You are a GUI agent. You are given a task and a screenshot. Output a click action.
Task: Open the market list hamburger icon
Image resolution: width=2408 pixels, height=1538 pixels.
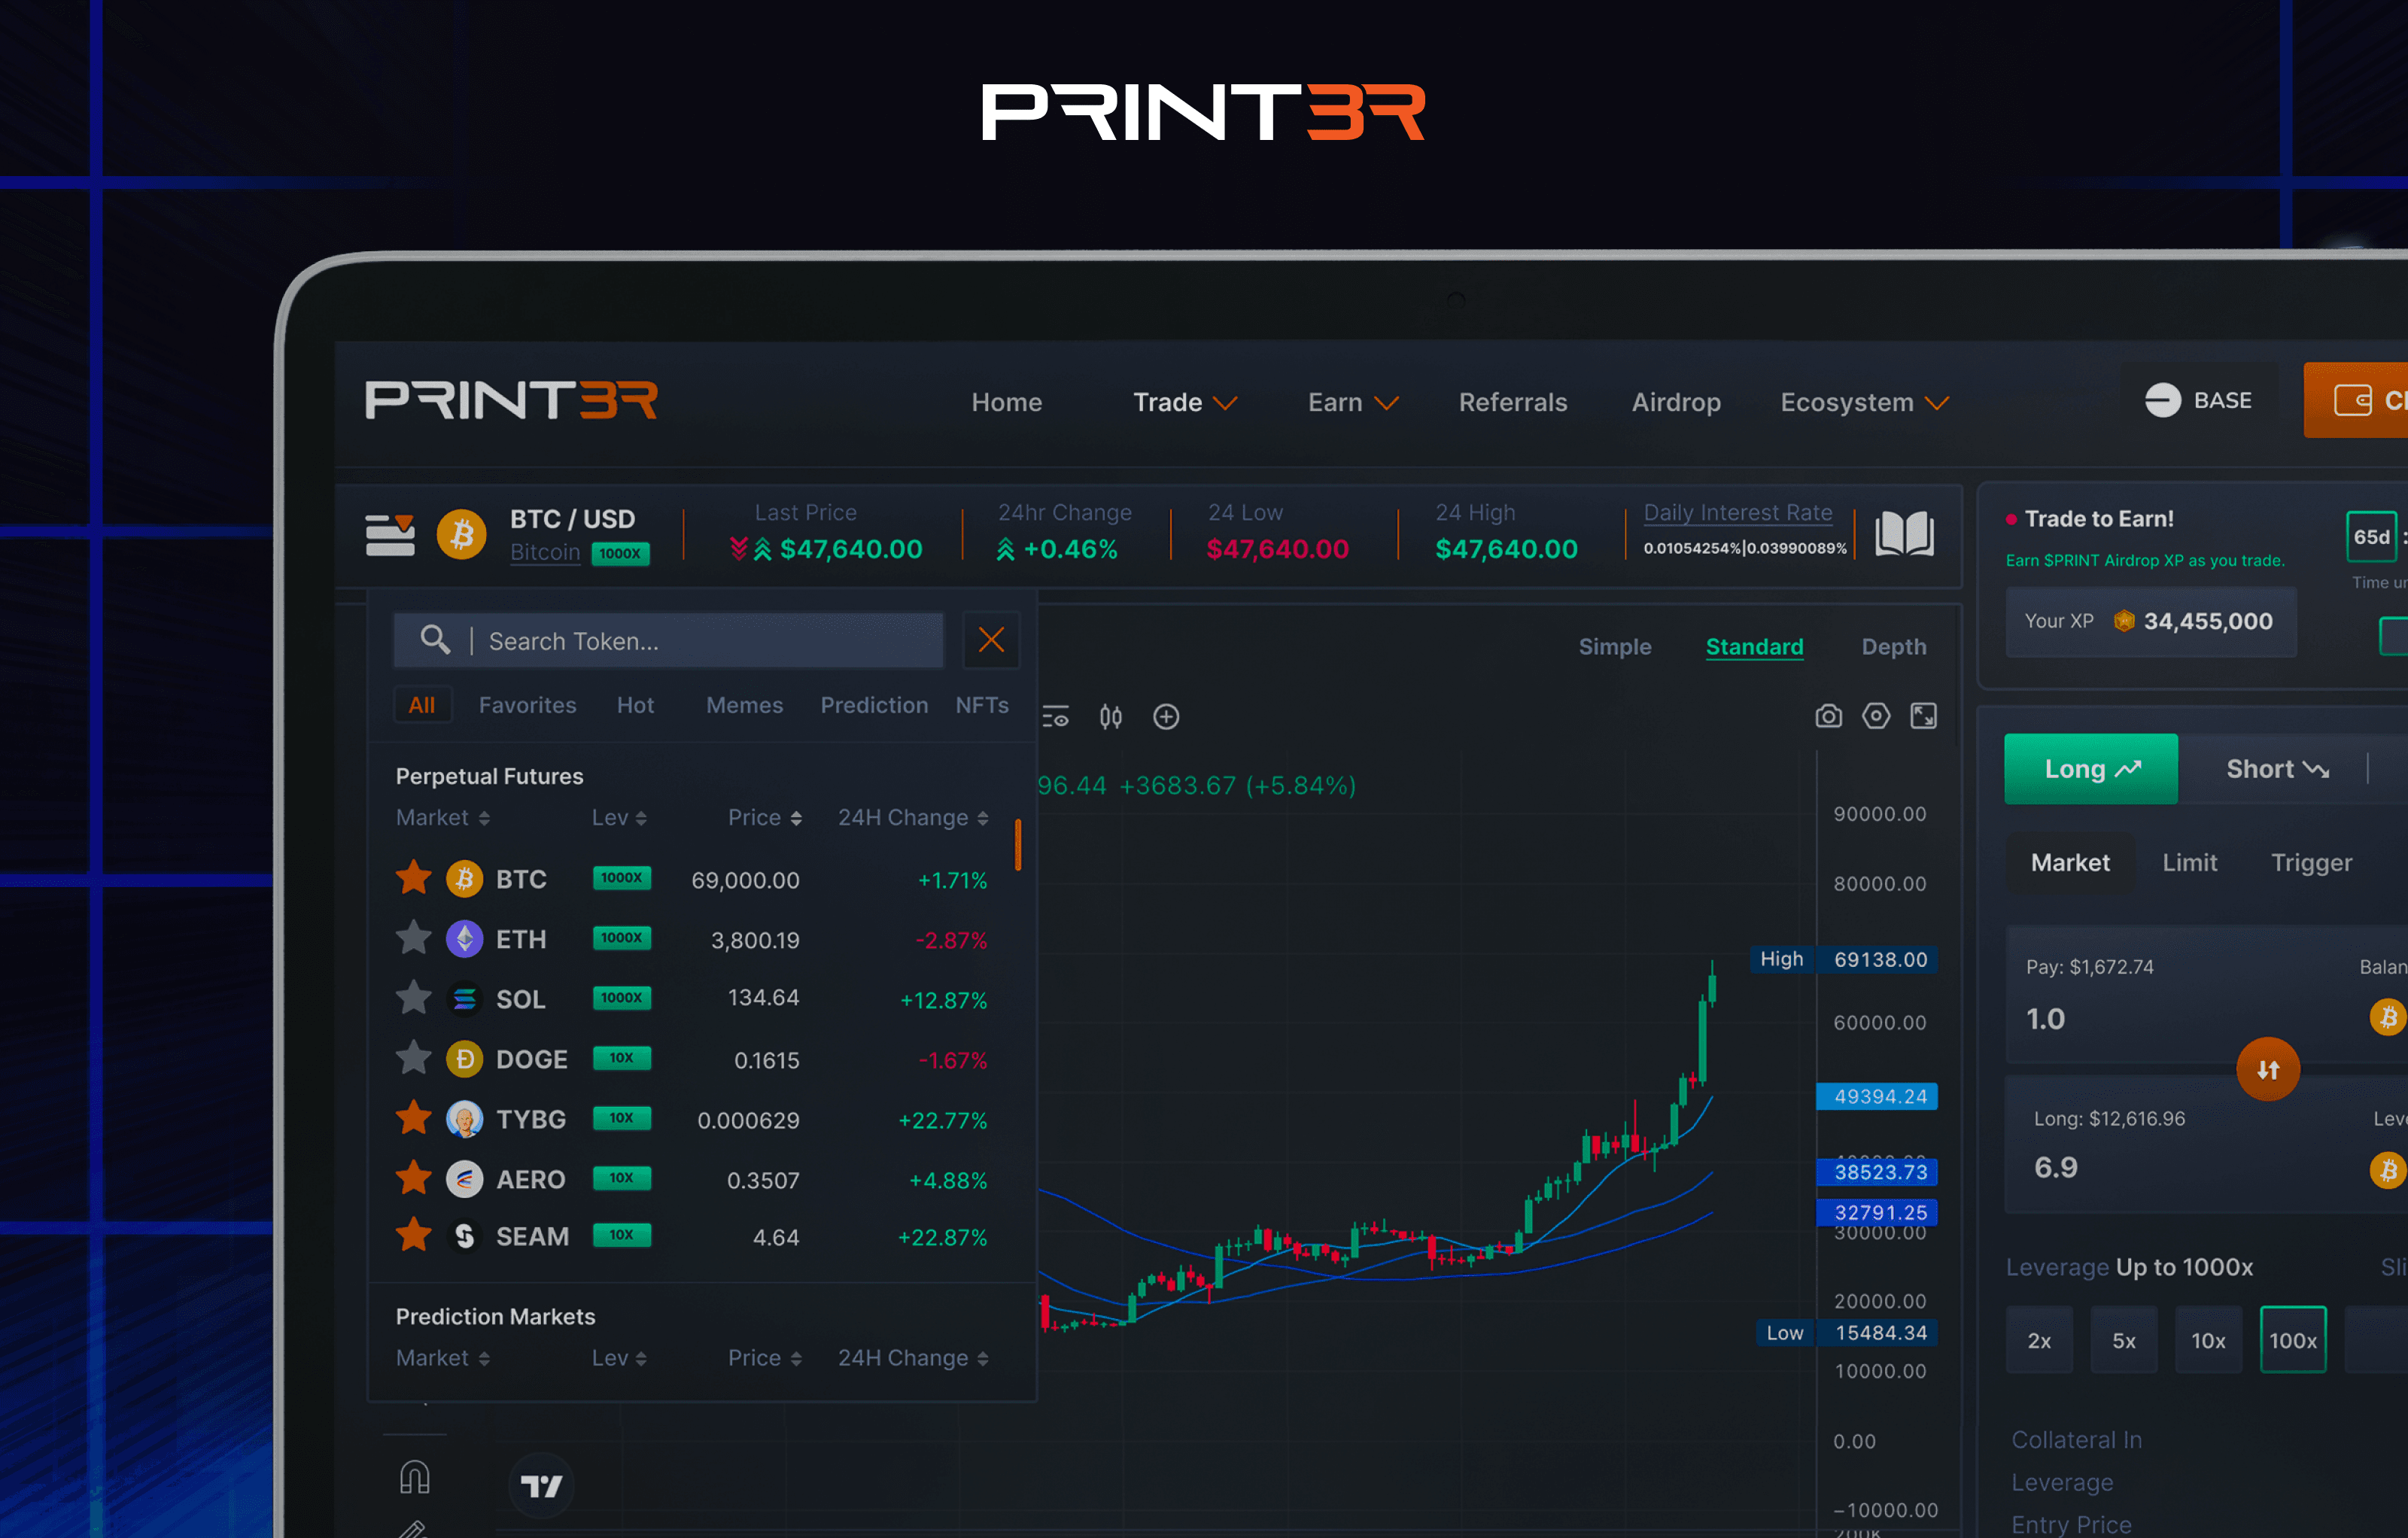tap(390, 534)
